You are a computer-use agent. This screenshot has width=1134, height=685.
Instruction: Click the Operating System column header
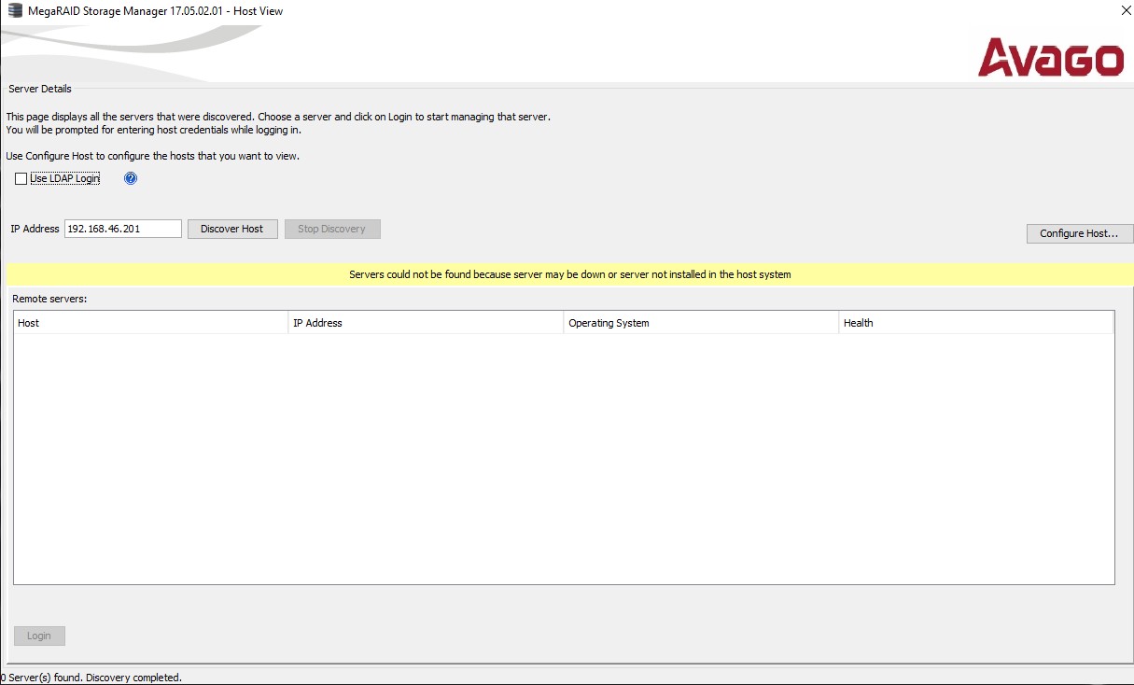(x=702, y=323)
